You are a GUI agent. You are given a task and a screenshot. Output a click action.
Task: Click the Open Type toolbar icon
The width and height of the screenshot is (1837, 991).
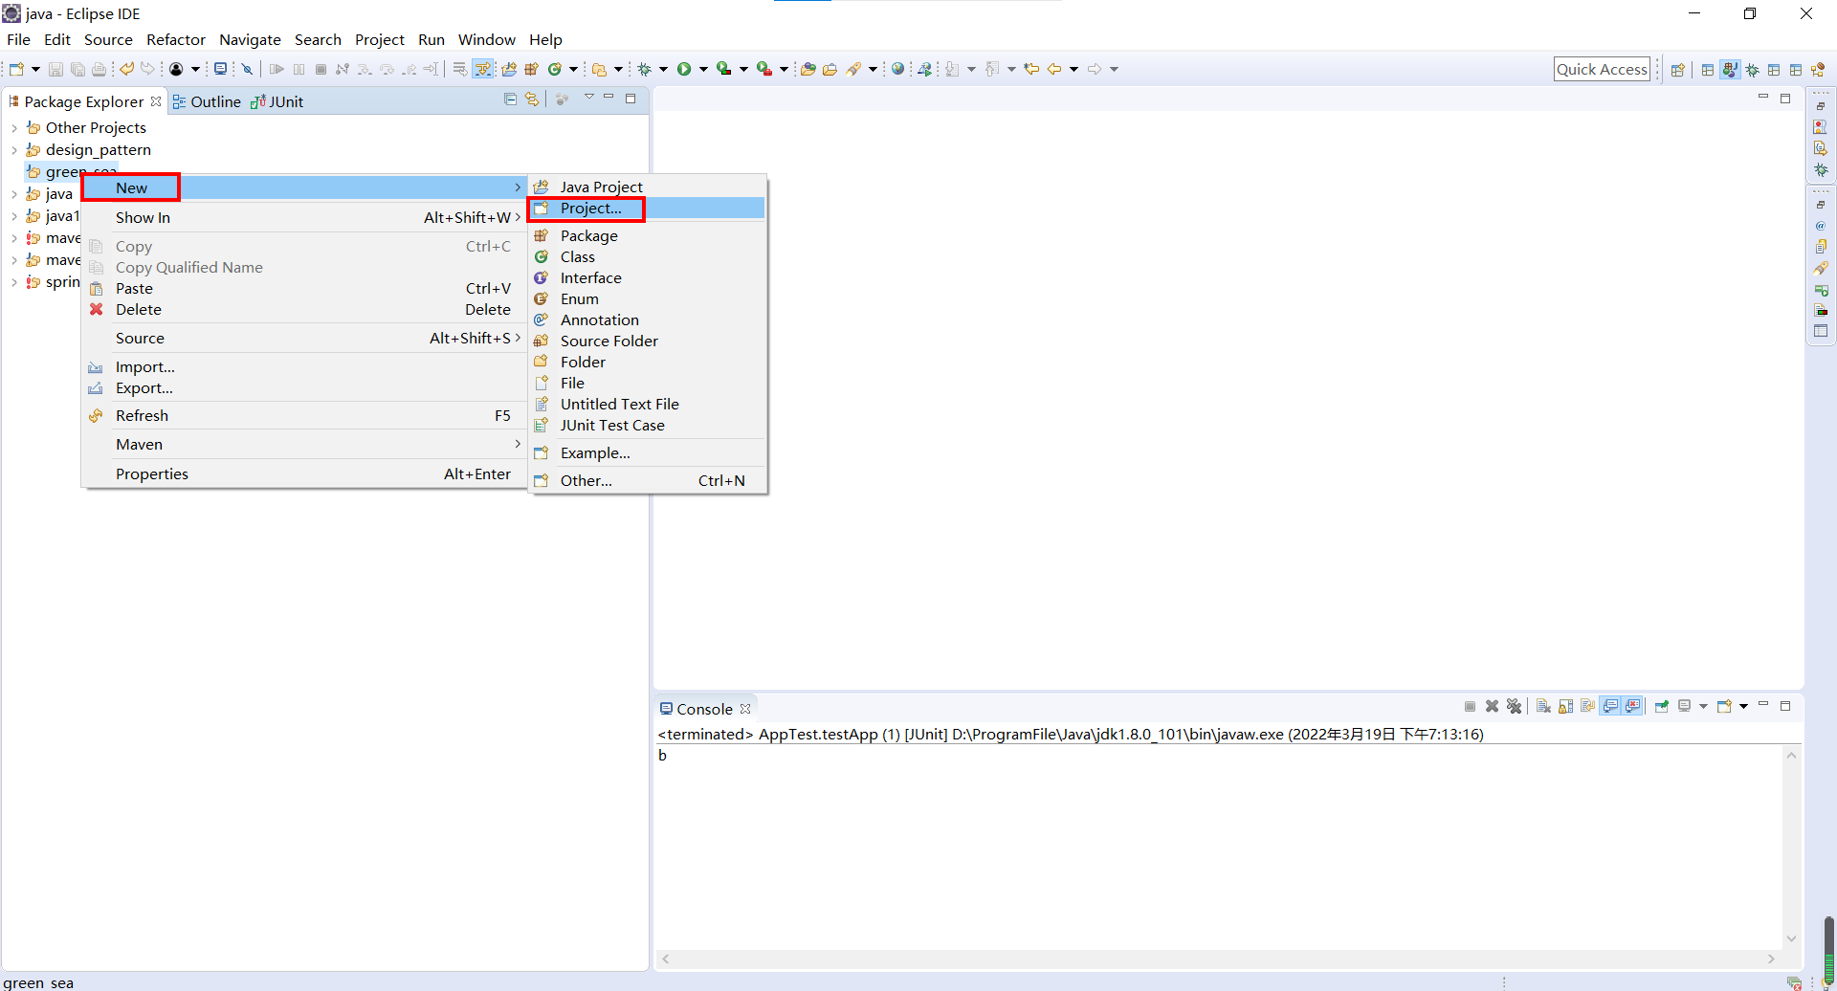(x=808, y=69)
